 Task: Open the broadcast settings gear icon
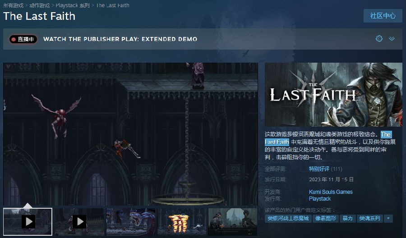[x=379, y=39]
